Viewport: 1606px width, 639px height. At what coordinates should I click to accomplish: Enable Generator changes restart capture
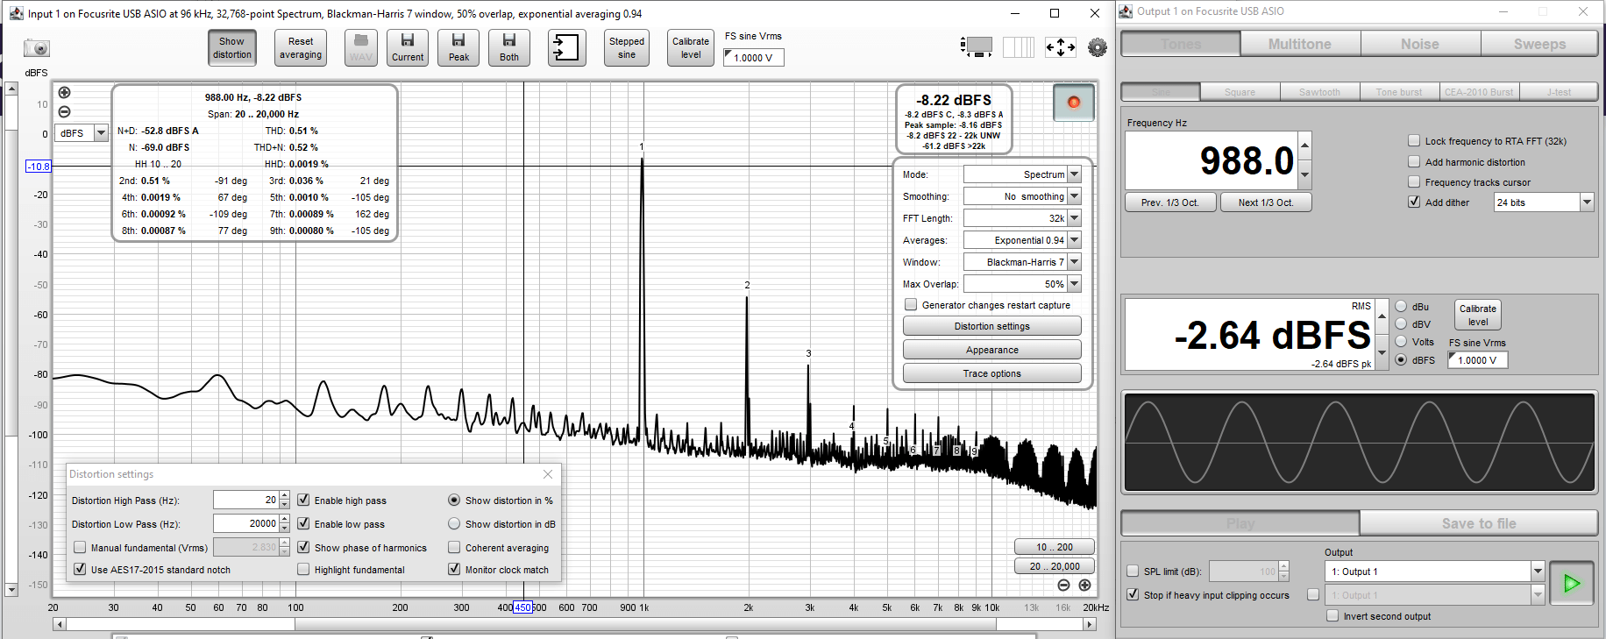coord(911,304)
